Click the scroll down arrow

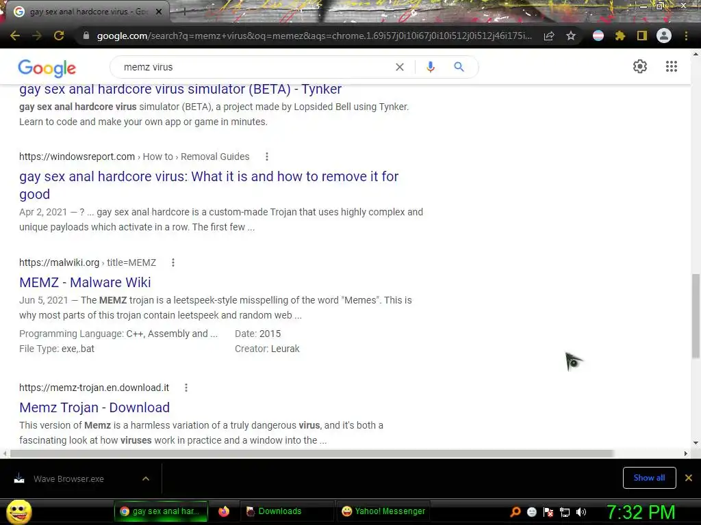tap(696, 443)
